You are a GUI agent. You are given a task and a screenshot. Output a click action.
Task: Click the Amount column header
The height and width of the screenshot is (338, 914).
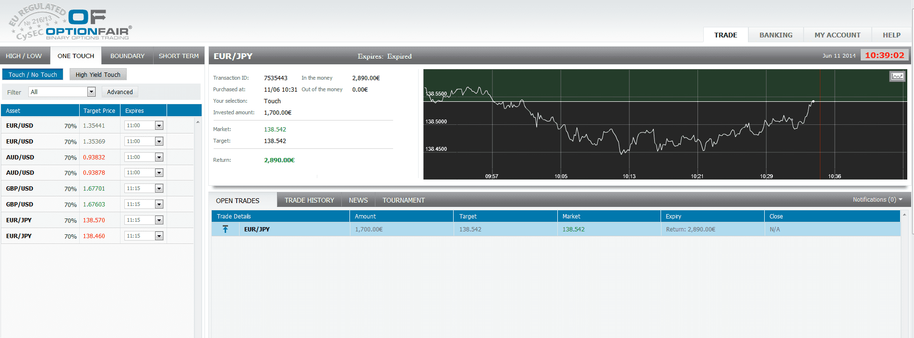401,216
